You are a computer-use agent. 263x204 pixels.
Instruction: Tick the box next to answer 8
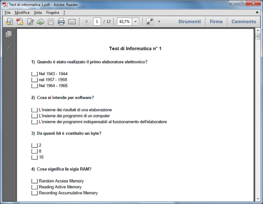click(x=34, y=151)
